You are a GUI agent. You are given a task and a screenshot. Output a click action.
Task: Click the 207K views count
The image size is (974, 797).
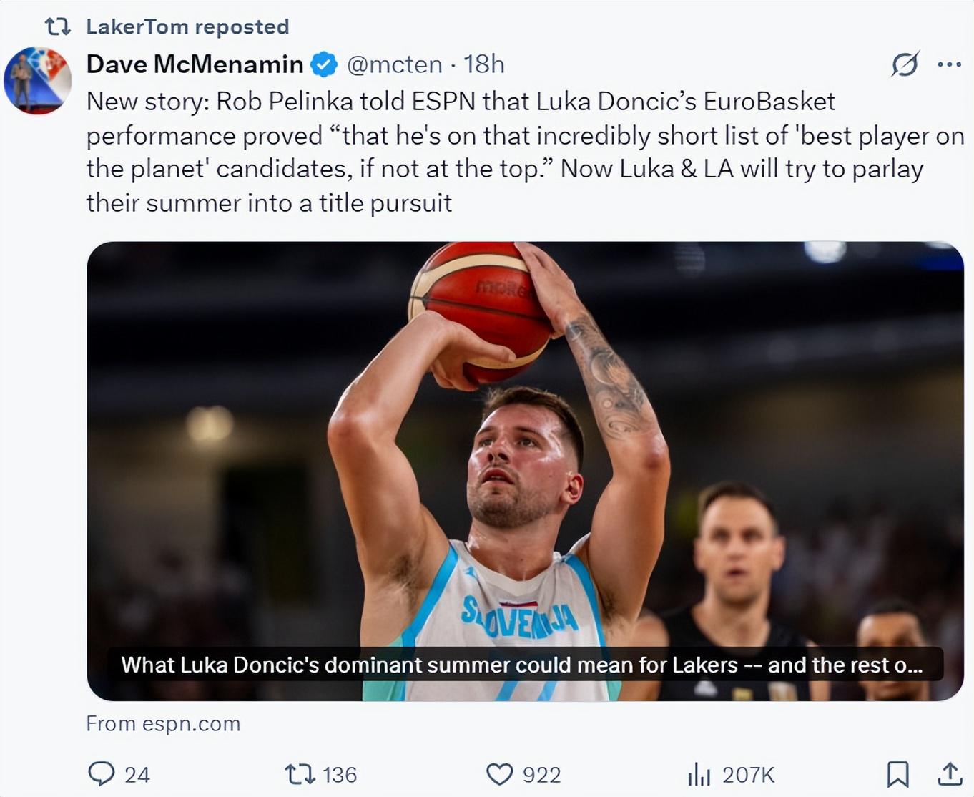[x=748, y=774]
